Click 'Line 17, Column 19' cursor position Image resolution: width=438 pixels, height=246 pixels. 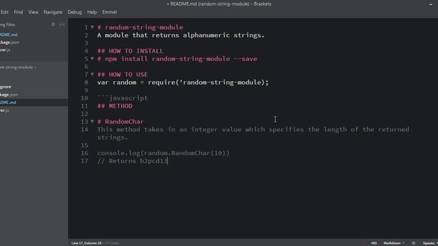coord(86,243)
